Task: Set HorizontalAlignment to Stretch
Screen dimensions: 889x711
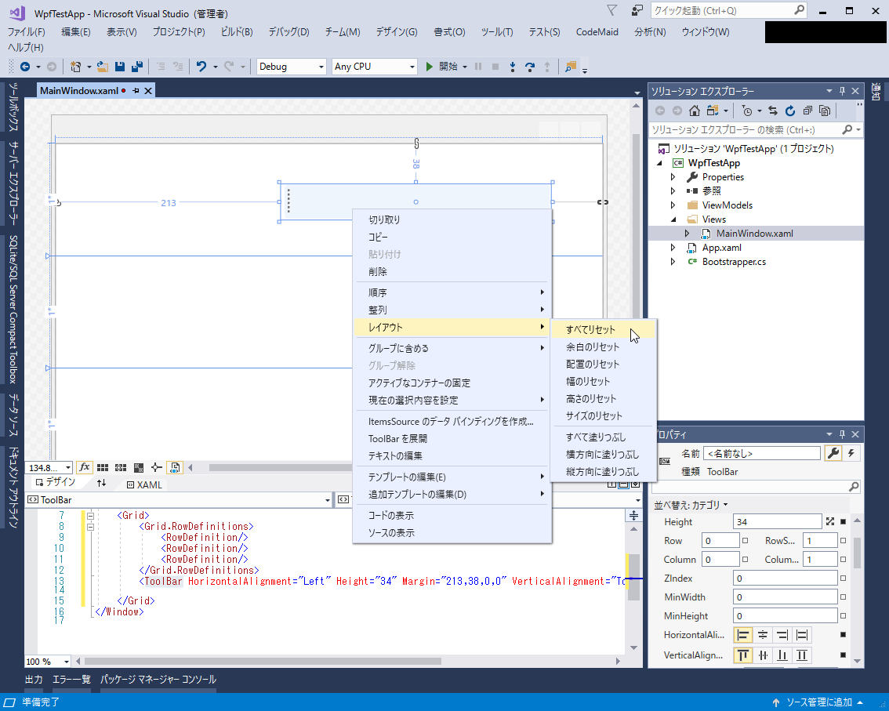Action: click(x=802, y=635)
